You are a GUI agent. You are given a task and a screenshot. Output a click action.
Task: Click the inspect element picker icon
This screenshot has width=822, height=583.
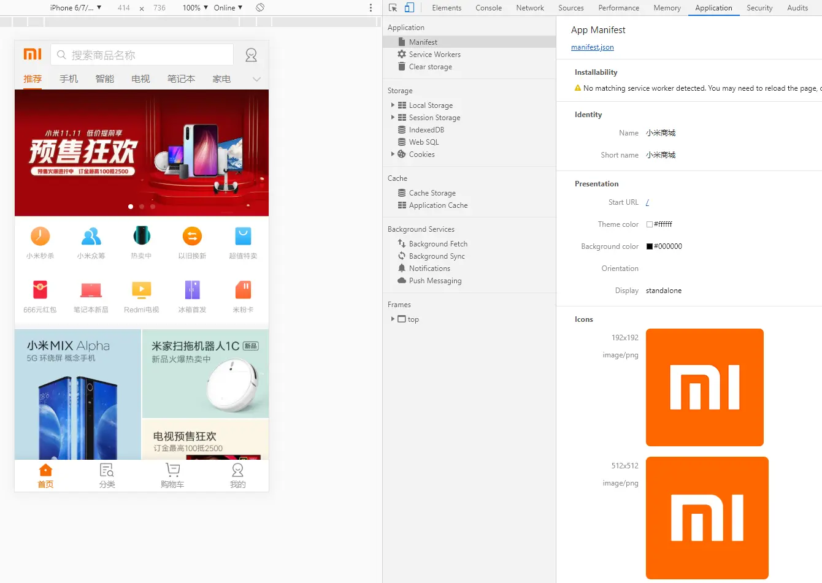click(393, 8)
